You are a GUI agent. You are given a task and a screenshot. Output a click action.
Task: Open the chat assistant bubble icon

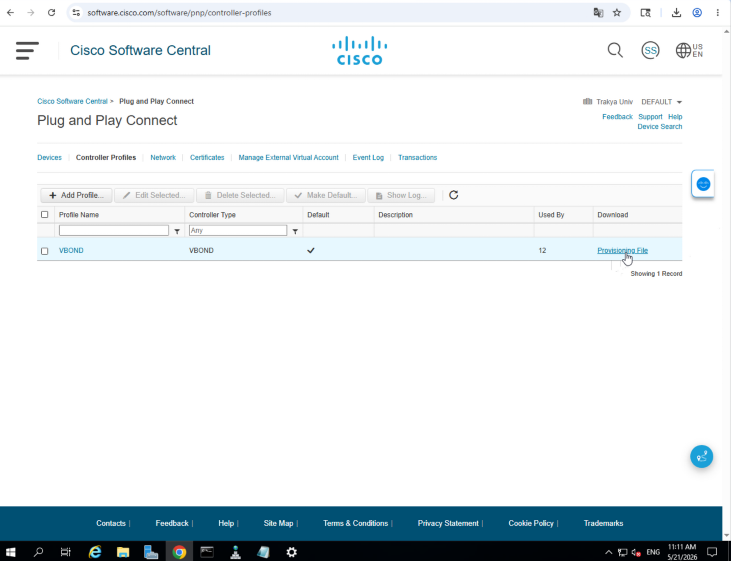(703, 184)
